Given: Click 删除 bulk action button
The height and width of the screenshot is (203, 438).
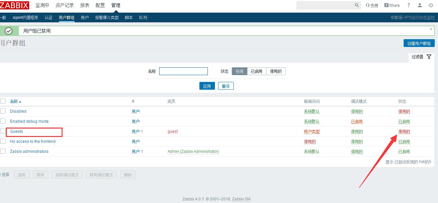Looking at the screenshot, I should click(x=128, y=175).
